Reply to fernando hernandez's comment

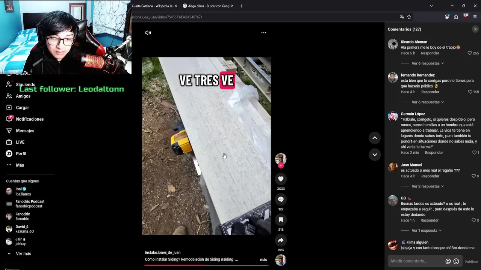pos(430,92)
